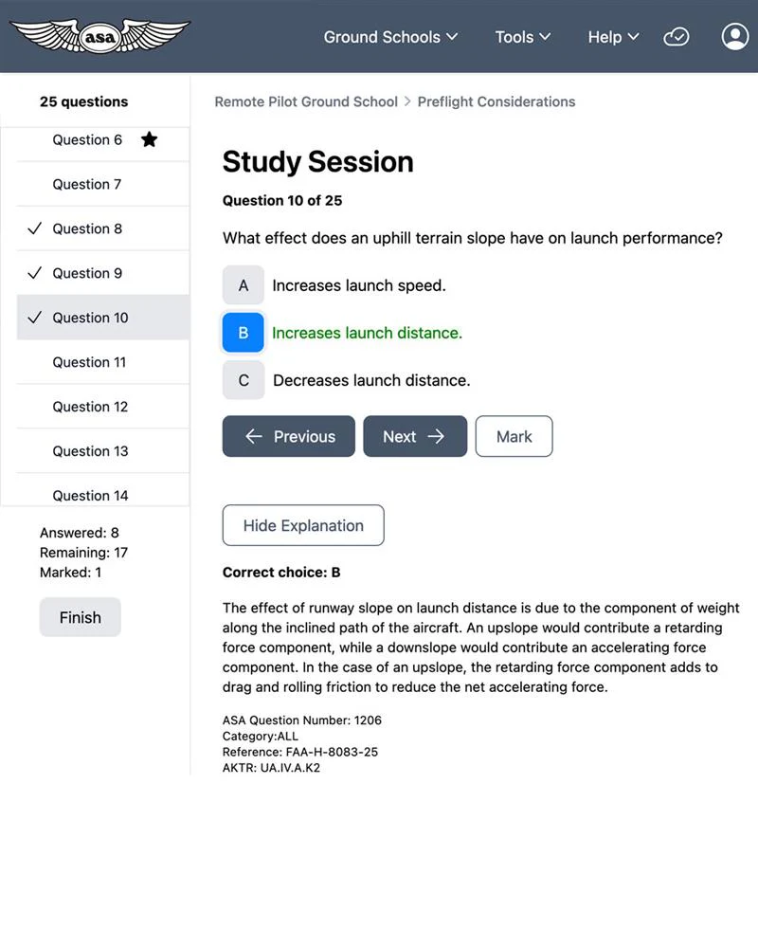
Task: Click the right arrow on the Next button
Action: (x=436, y=436)
